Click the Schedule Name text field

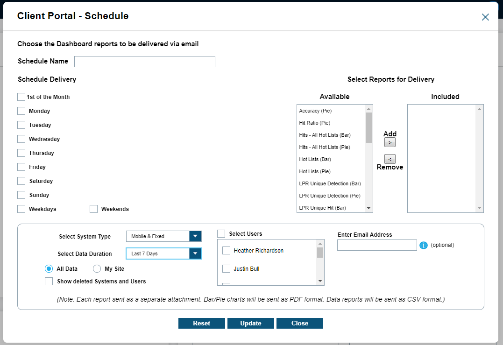(145, 62)
